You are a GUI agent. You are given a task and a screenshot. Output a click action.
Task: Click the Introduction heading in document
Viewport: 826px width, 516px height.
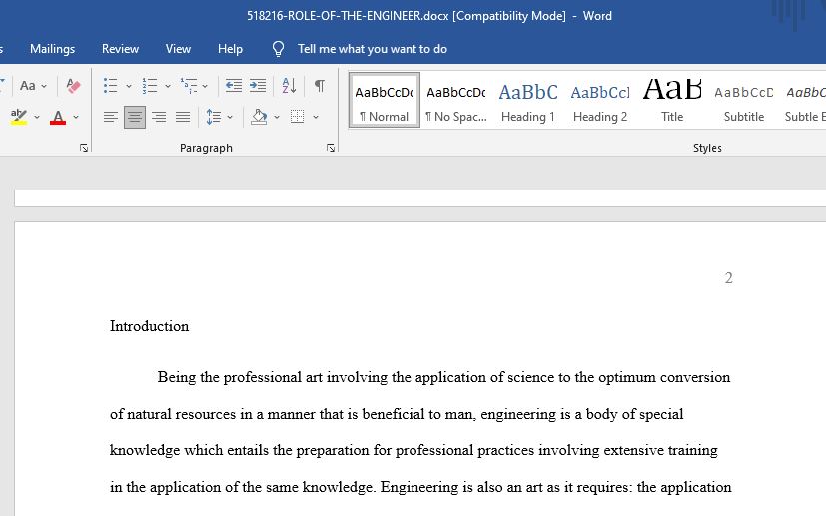click(149, 326)
